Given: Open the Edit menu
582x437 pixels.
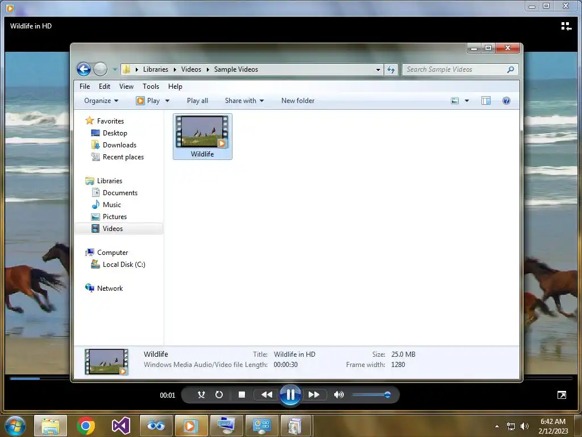Looking at the screenshot, I should (105, 86).
